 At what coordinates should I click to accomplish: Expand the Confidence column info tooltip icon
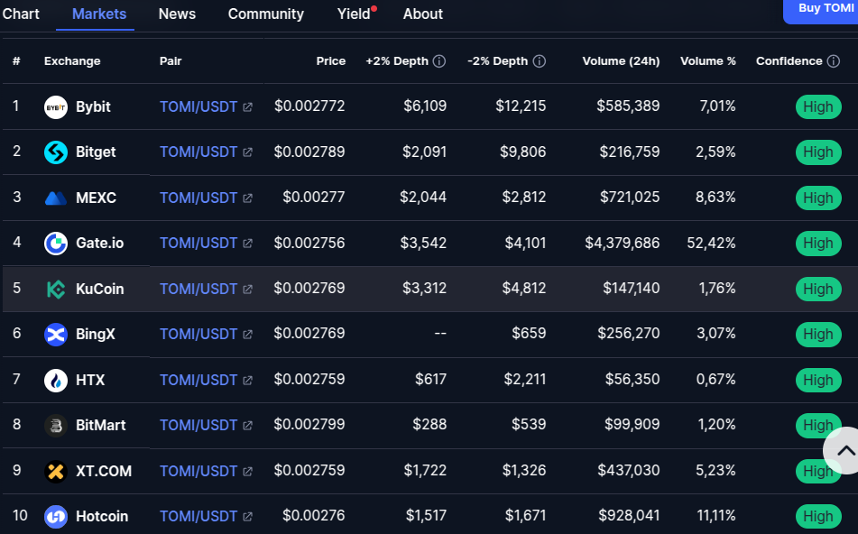point(834,61)
